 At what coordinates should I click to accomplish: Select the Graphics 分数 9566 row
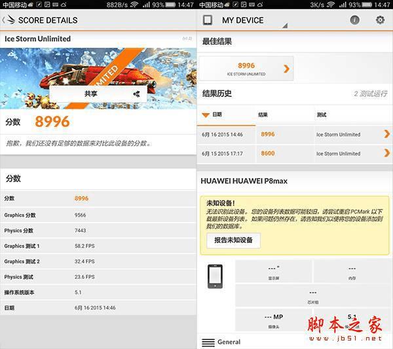point(98,215)
